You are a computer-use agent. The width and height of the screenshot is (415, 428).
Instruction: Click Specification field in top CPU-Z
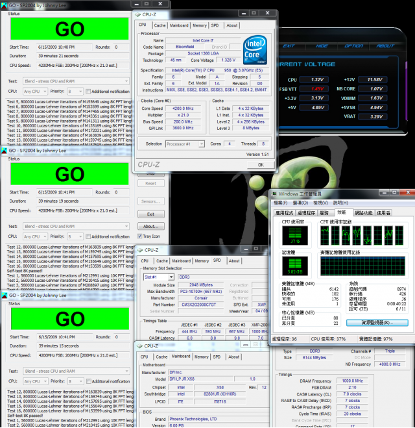pos(217,70)
